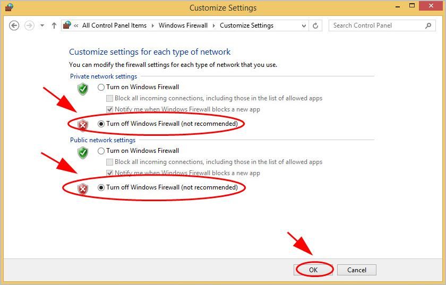Expand the All Control Panel Items breadcrumb chevron
Screen dimensions: 446x285
click(152, 25)
